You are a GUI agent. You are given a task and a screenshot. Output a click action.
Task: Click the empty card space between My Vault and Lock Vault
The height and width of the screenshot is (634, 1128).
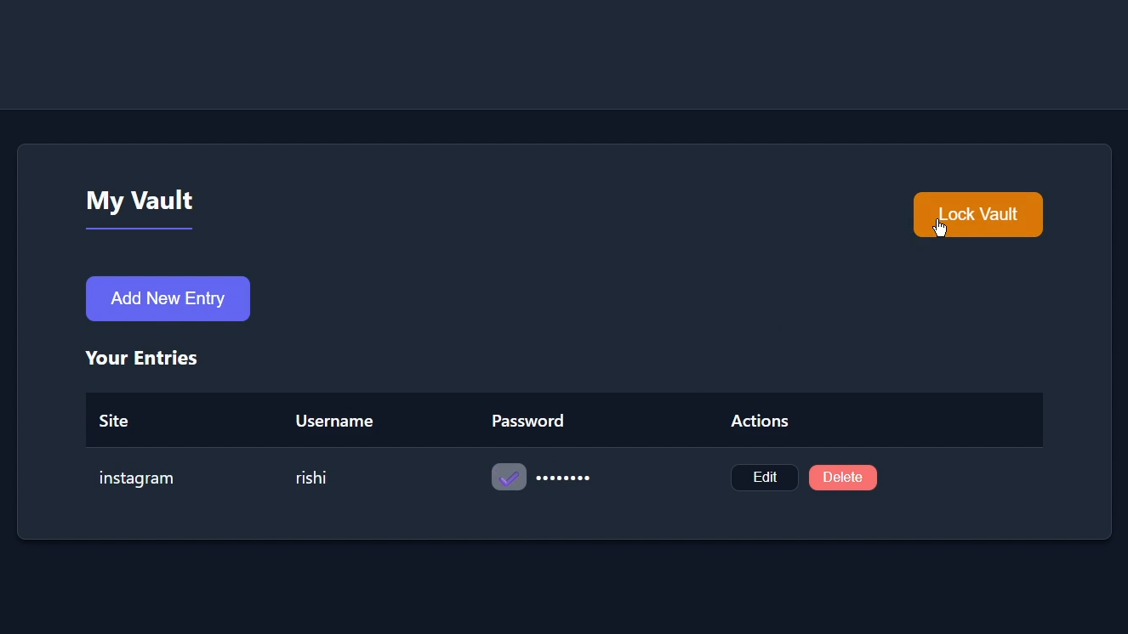553,212
